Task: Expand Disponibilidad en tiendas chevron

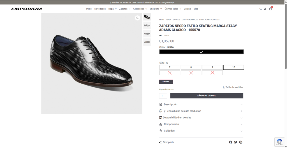Action: [241, 118]
